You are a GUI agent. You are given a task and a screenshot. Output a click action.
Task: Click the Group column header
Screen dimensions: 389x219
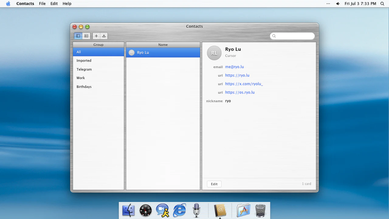click(98, 45)
